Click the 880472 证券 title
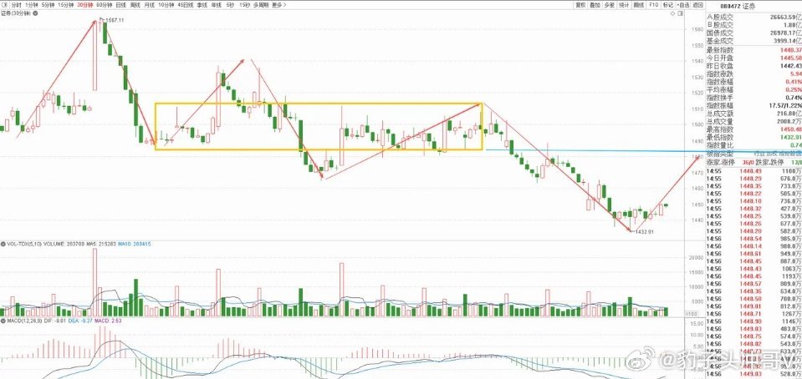The width and height of the screenshot is (802, 379). click(738, 6)
